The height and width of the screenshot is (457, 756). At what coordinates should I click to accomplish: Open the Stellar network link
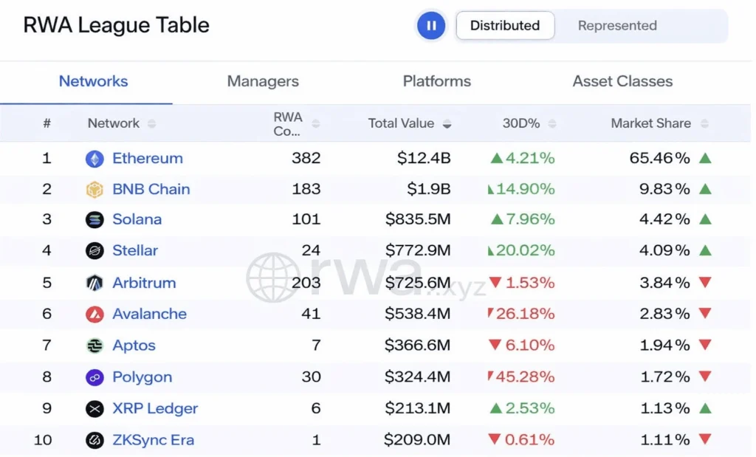point(135,251)
